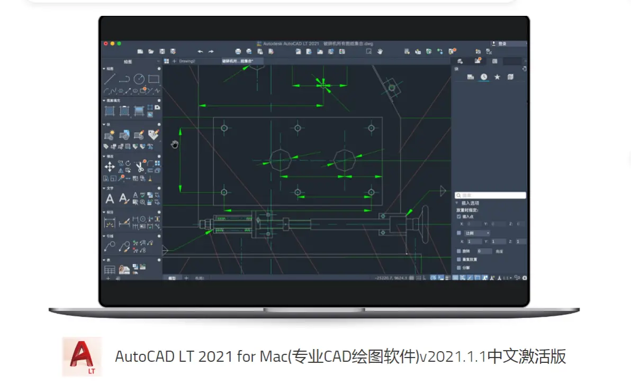
Task: Click the blocks search field
Action: [491, 195]
